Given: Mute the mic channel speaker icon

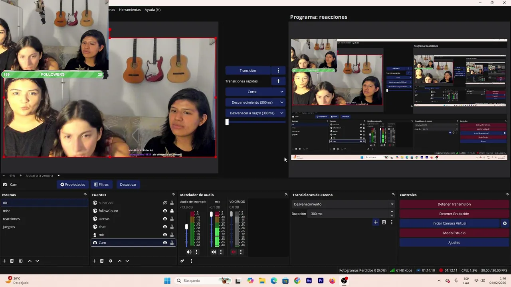Looking at the screenshot, I should coord(214,252).
